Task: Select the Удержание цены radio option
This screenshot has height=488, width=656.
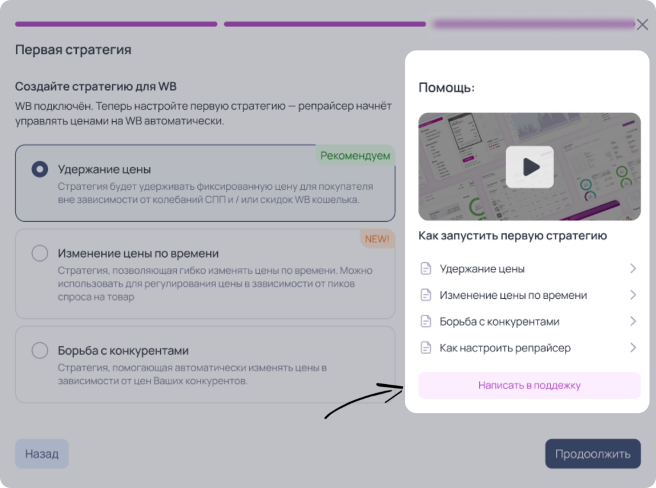Action: (40, 169)
